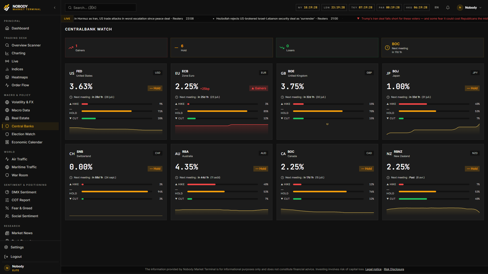
Task: Filter by the Gainers summary card
Action: point(116,48)
